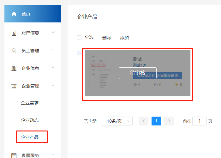Click the thumbs-up likes icon on product card

point(156,85)
